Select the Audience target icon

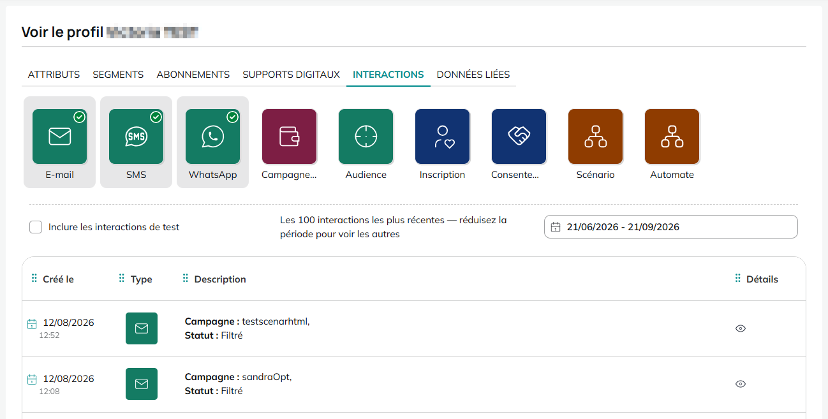tap(366, 137)
